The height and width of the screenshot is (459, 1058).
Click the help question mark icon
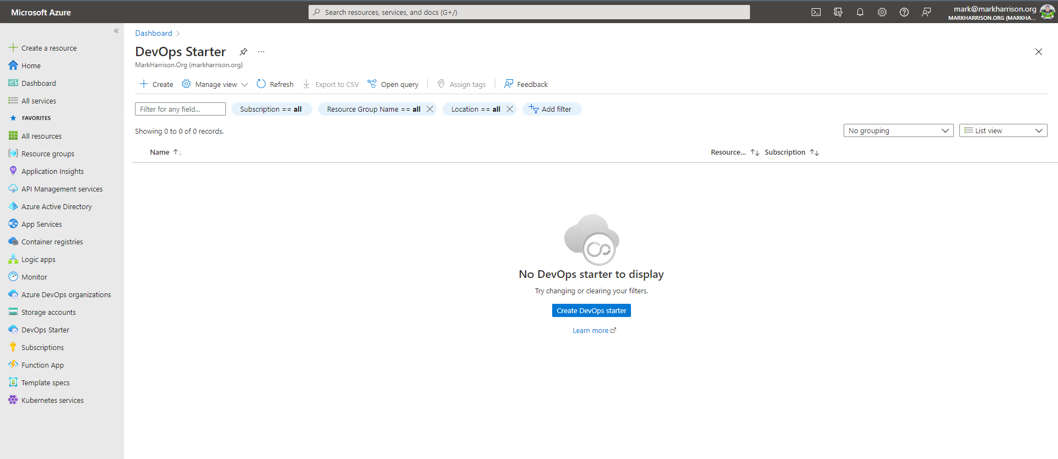click(904, 12)
